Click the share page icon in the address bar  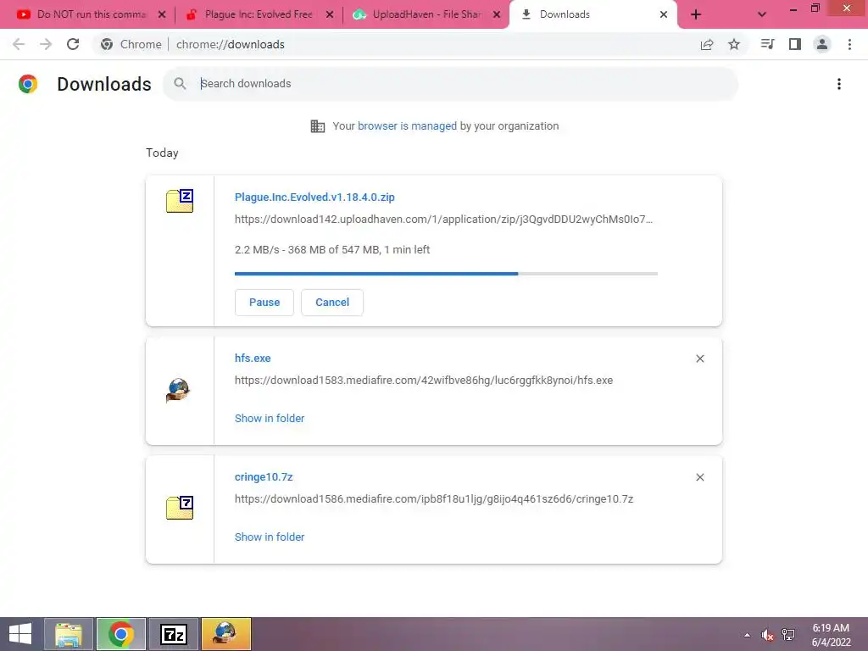point(707,44)
